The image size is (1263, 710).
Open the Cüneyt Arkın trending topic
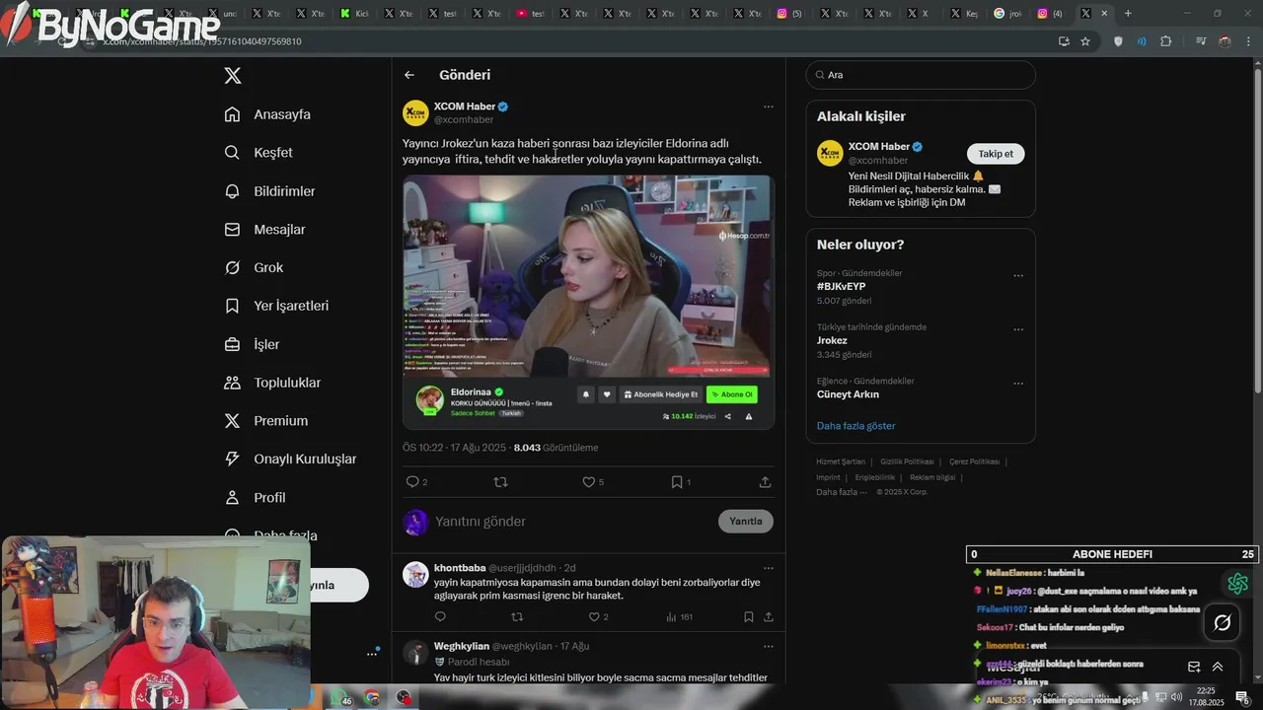coord(848,394)
